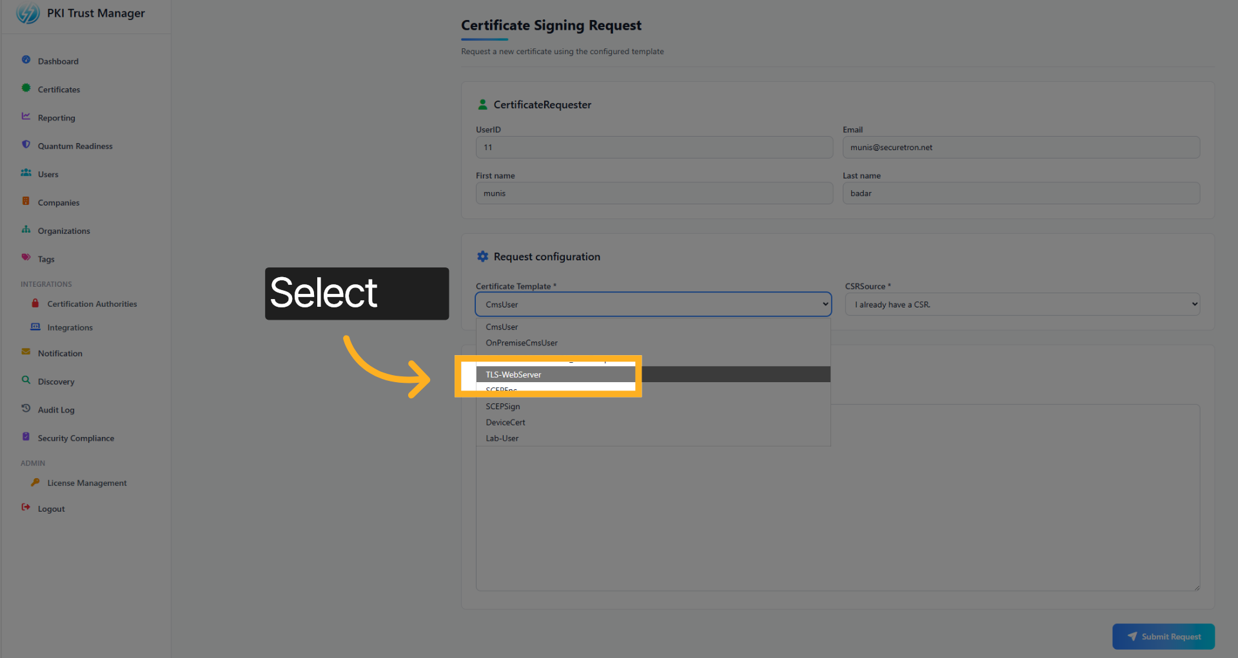Viewport: 1238px width, 658px height.
Task: Open License Management under Admin
Action: tap(86, 483)
